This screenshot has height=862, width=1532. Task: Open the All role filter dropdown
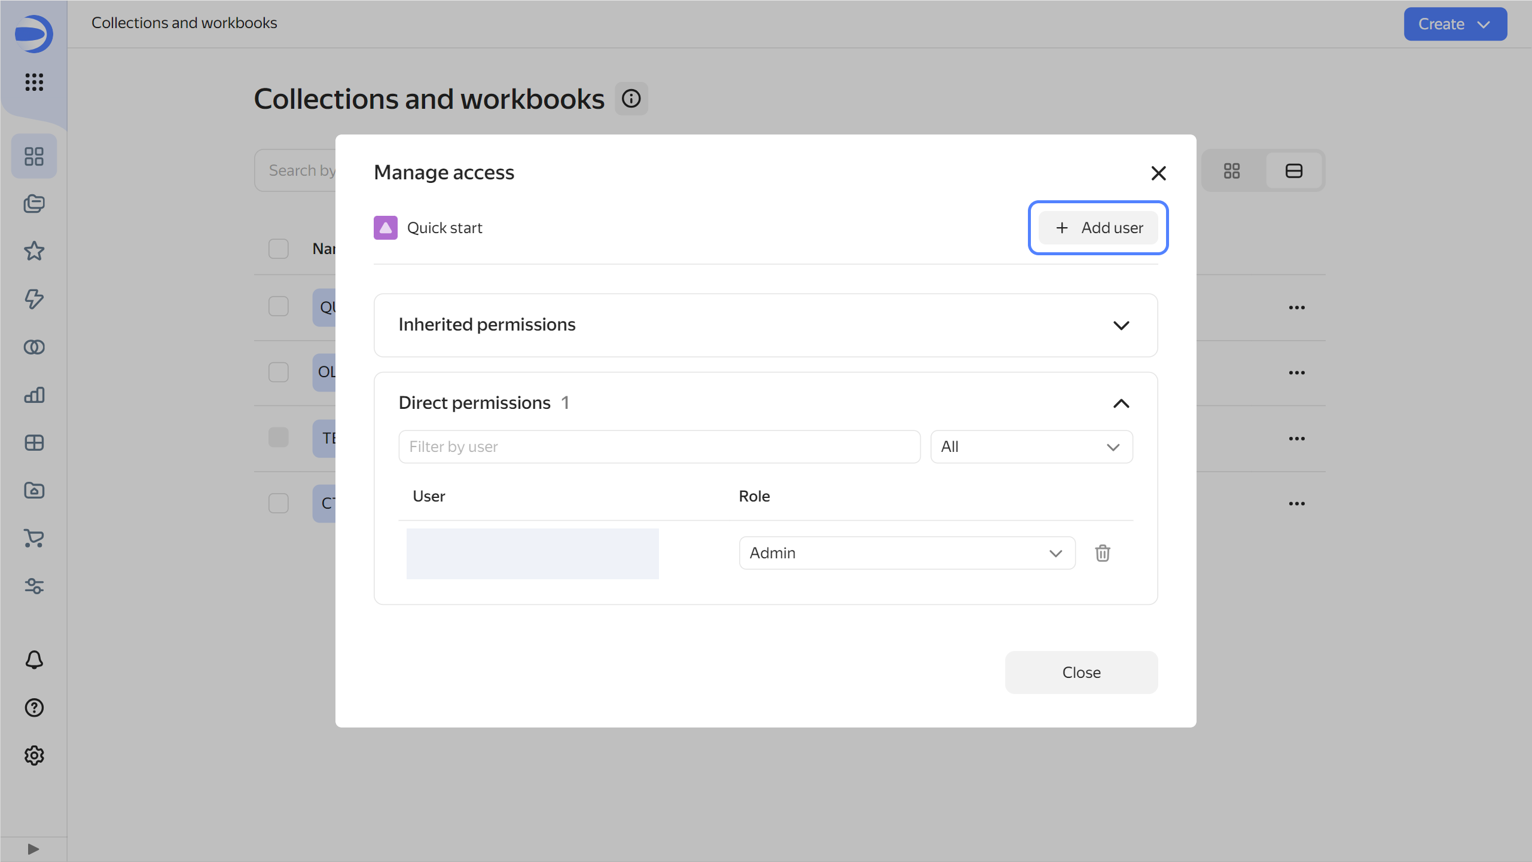pos(1031,447)
